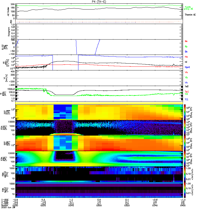Click the "<|mV/m|>" label beside the FBK edc12 color bar
Viewport: 198px width, 211px height.
pos(192,174)
